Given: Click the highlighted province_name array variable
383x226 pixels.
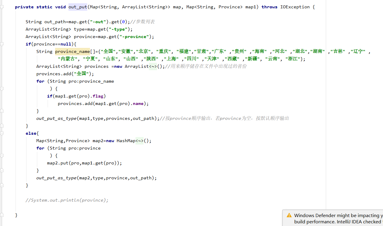Looking at the screenshot, I should coord(72,51).
